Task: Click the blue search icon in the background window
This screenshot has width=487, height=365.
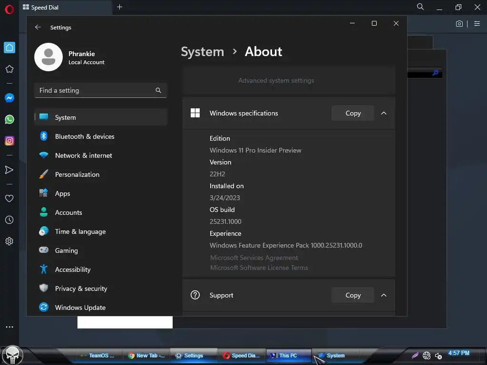Action: [436, 73]
